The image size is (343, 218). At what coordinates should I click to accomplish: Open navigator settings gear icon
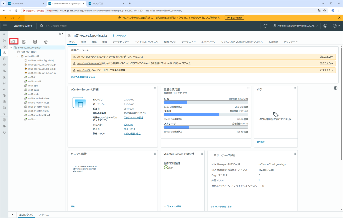[60, 34]
